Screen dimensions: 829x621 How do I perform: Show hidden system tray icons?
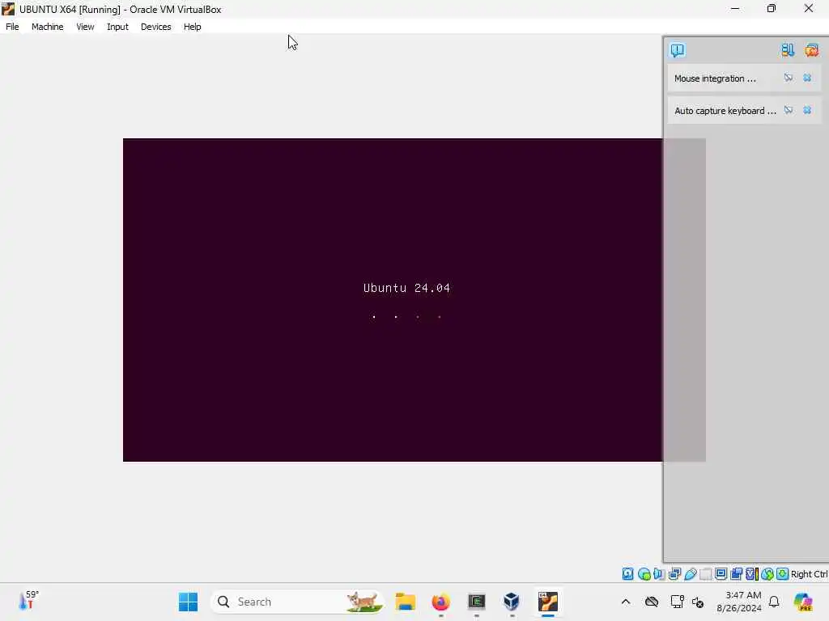(626, 602)
